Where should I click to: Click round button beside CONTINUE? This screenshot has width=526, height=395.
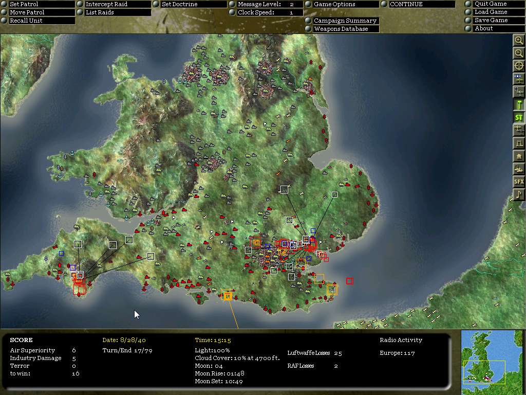pyautogui.click(x=384, y=4)
